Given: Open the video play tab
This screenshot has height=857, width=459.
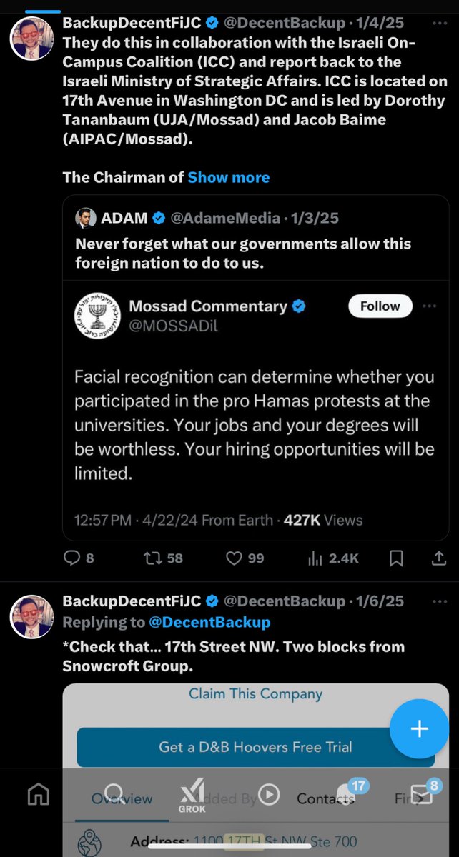Looking at the screenshot, I should coord(269,794).
